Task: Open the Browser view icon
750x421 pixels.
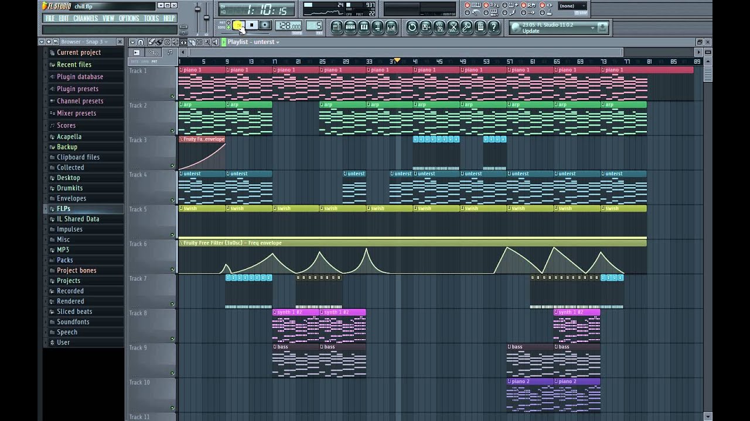Action: (x=377, y=27)
